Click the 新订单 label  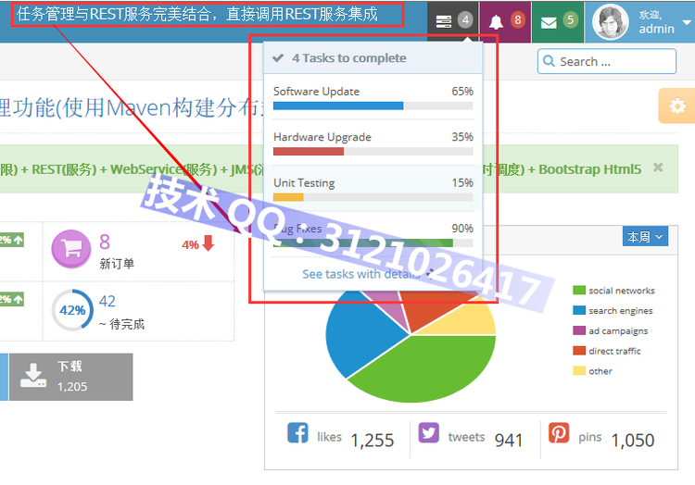pyautogui.click(x=117, y=264)
